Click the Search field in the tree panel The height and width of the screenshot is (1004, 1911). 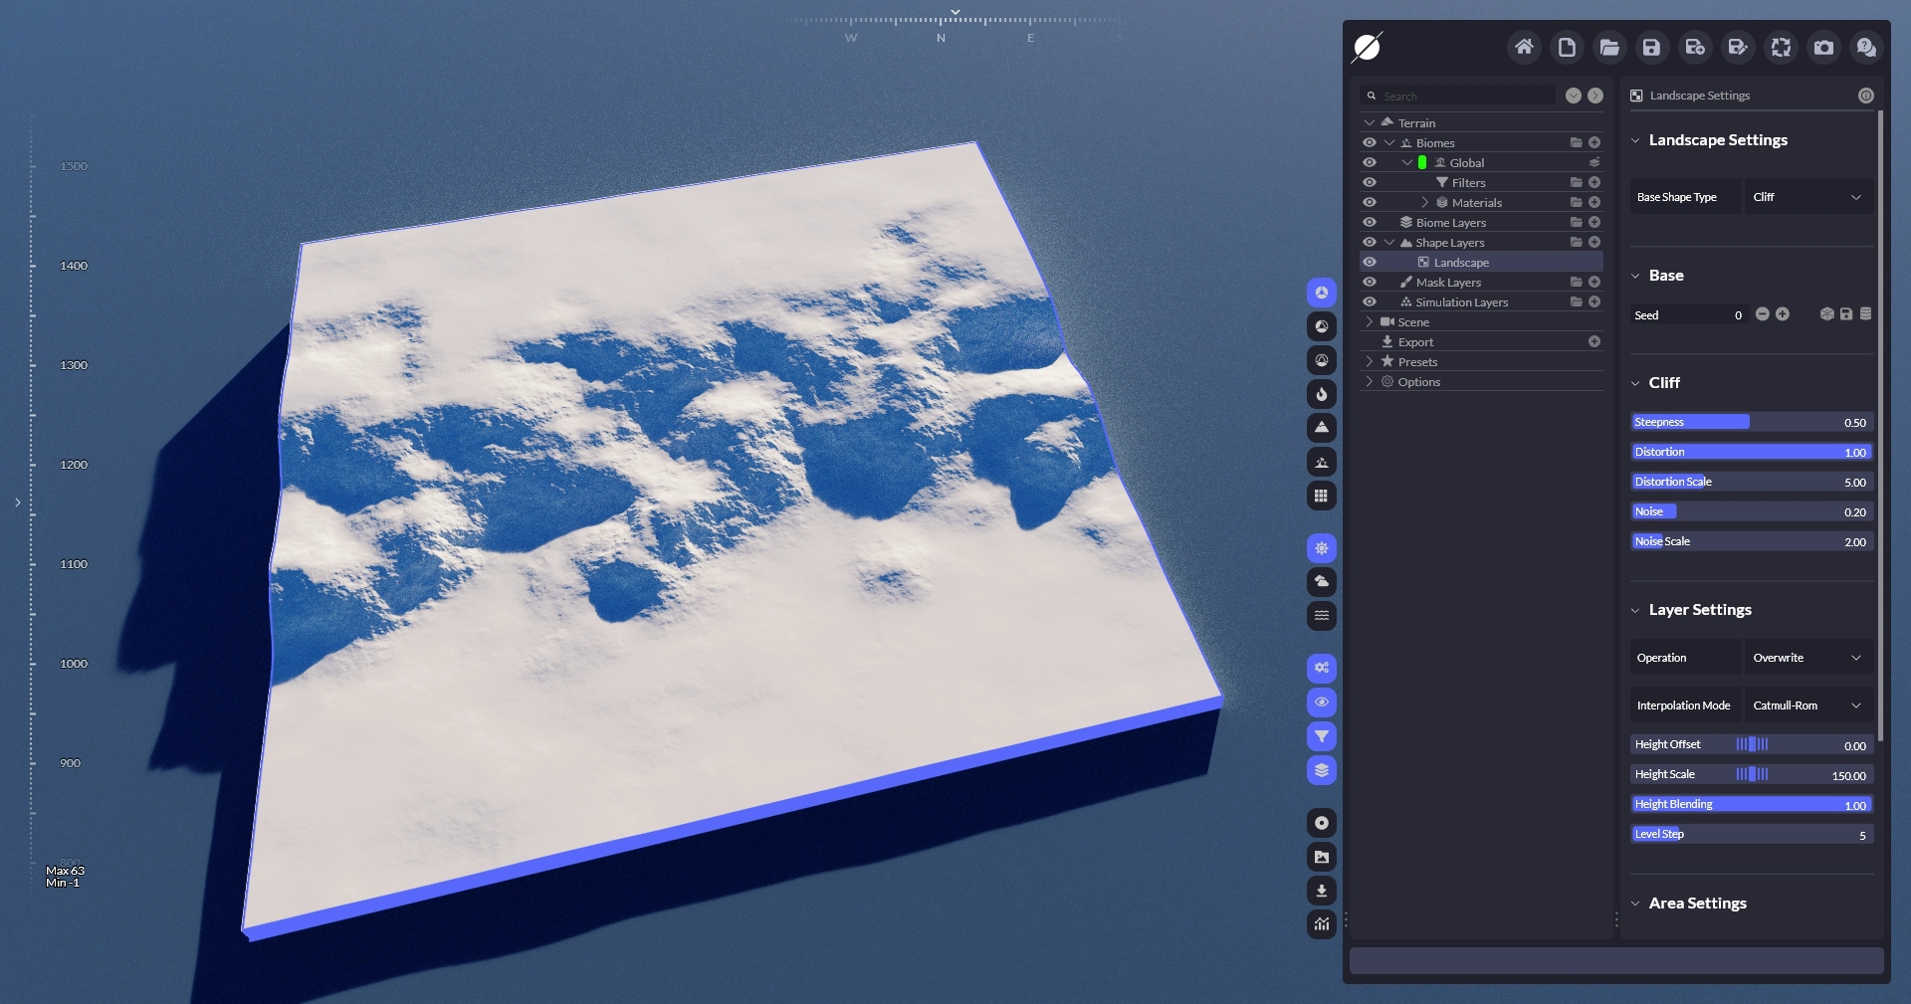click(1463, 97)
